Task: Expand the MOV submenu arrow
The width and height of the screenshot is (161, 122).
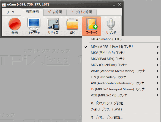Action: [158, 65]
